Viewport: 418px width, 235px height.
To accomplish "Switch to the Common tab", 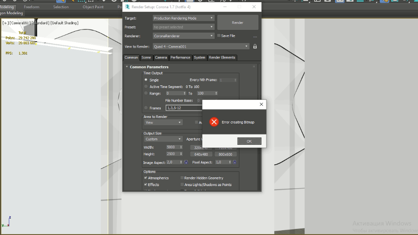I will click(x=131, y=58).
